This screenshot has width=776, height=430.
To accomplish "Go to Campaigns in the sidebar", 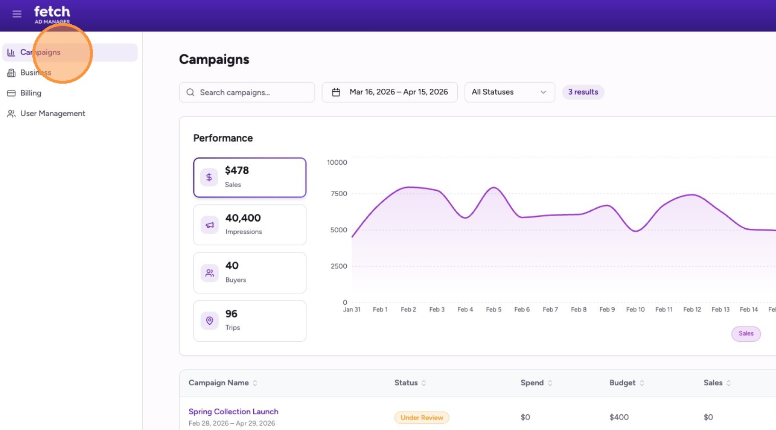I will 70,52.
